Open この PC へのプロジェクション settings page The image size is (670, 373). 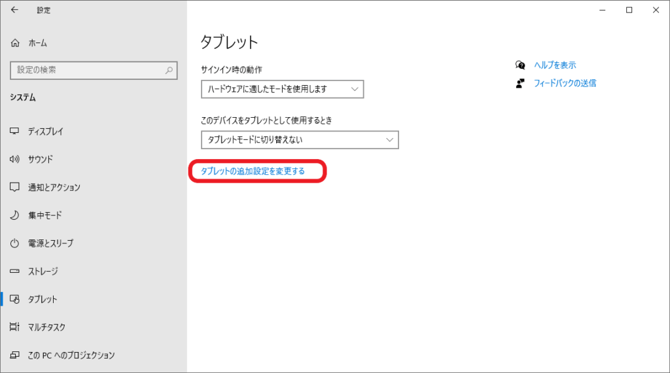(71, 355)
